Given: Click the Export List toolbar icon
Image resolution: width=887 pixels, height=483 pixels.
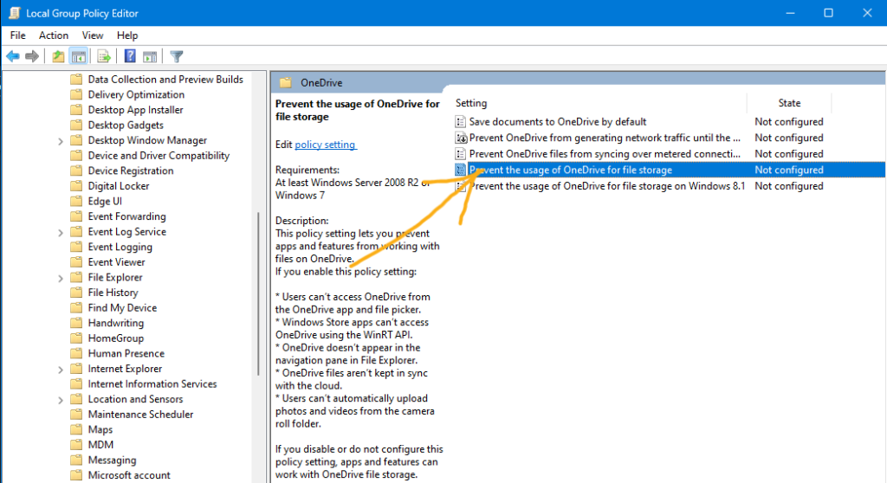Looking at the screenshot, I should pyautogui.click(x=104, y=56).
